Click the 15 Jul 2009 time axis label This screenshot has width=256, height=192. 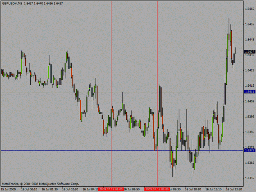pos(8,189)
